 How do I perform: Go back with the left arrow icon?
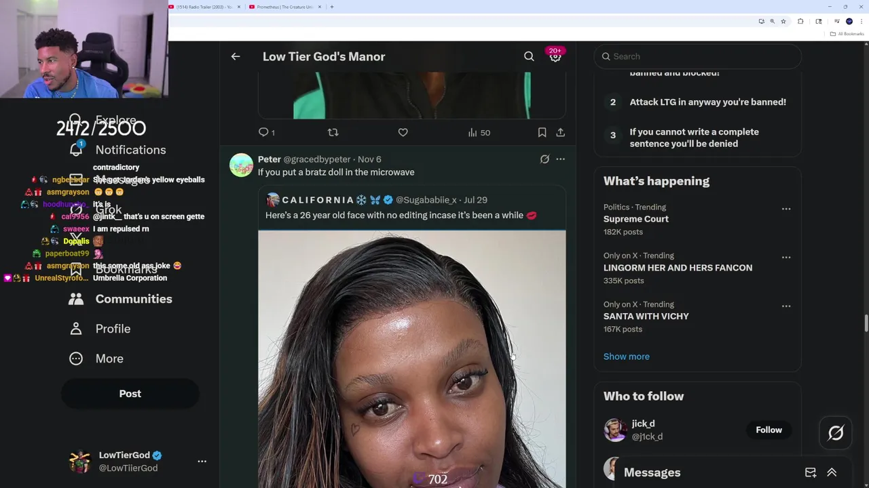point(236,56)
